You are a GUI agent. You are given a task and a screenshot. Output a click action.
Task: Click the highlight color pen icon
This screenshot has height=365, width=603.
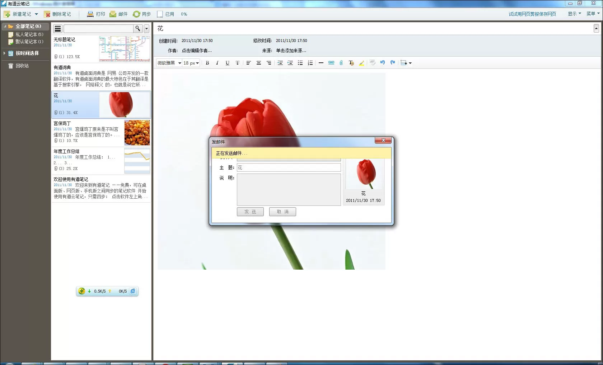[x=361, y=63]
